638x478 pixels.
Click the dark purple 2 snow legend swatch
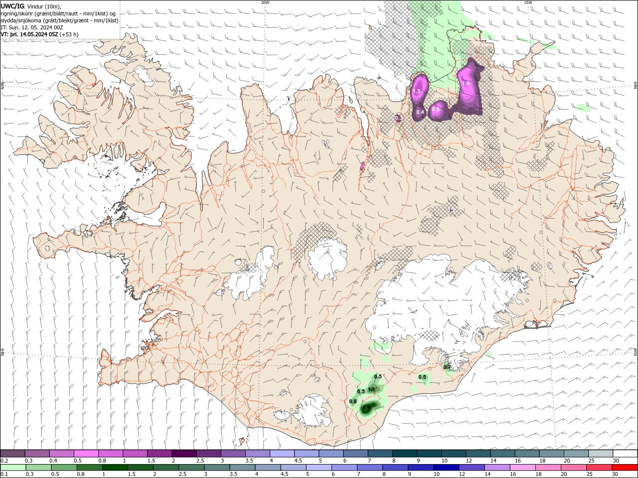click(x=183, y=454)
